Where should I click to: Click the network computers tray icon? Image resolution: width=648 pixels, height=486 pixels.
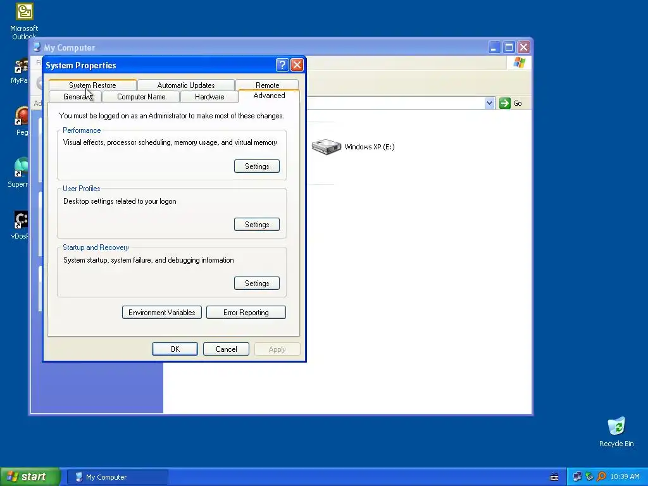point(577,477)
